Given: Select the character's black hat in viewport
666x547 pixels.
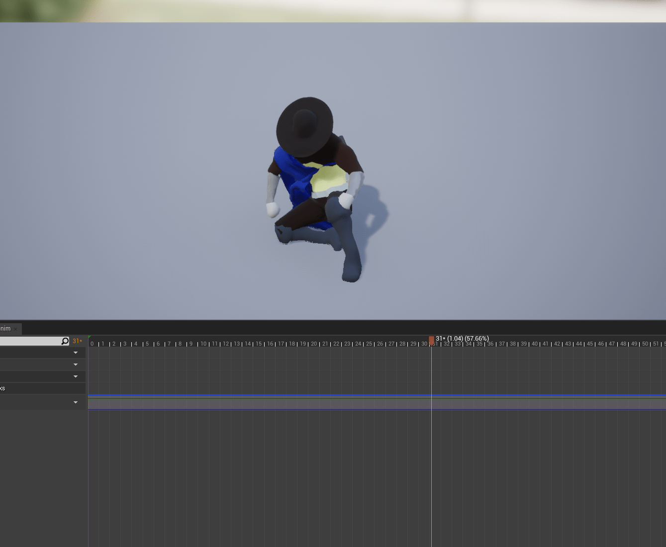Looking at the screenshot, I should point(304,125).
